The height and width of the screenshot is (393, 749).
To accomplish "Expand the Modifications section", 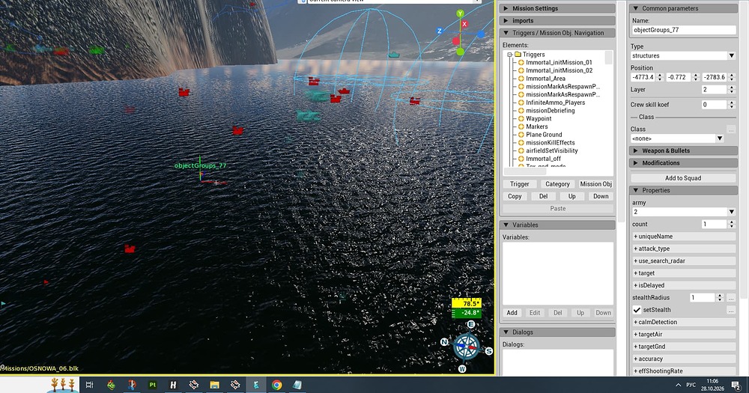I will (683, 163).
